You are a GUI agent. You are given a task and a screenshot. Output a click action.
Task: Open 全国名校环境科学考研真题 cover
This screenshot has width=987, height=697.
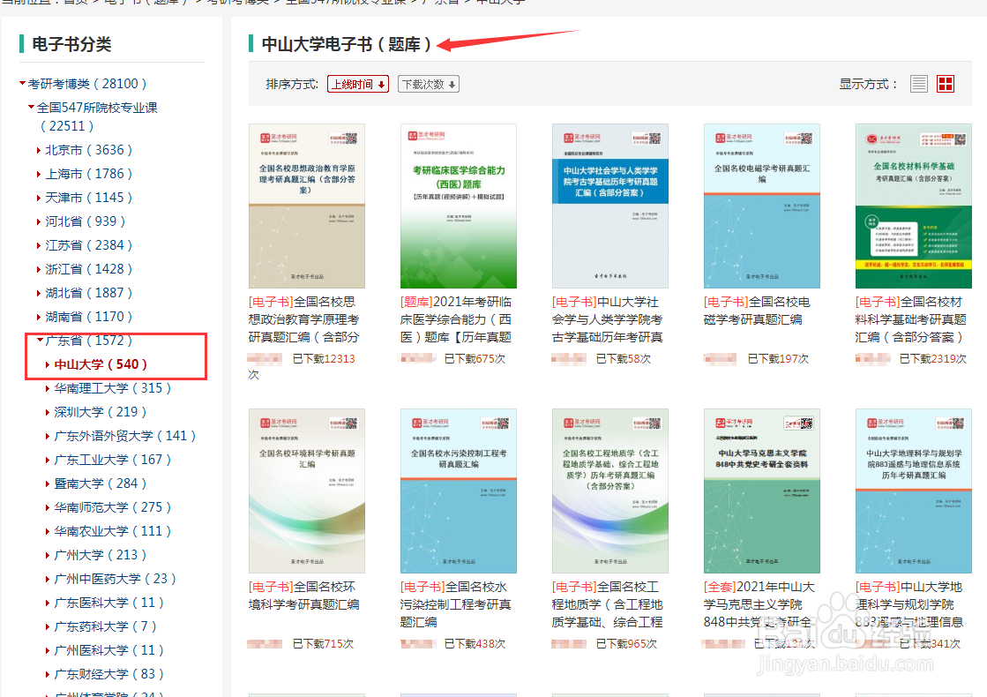[x=307, y=491]
